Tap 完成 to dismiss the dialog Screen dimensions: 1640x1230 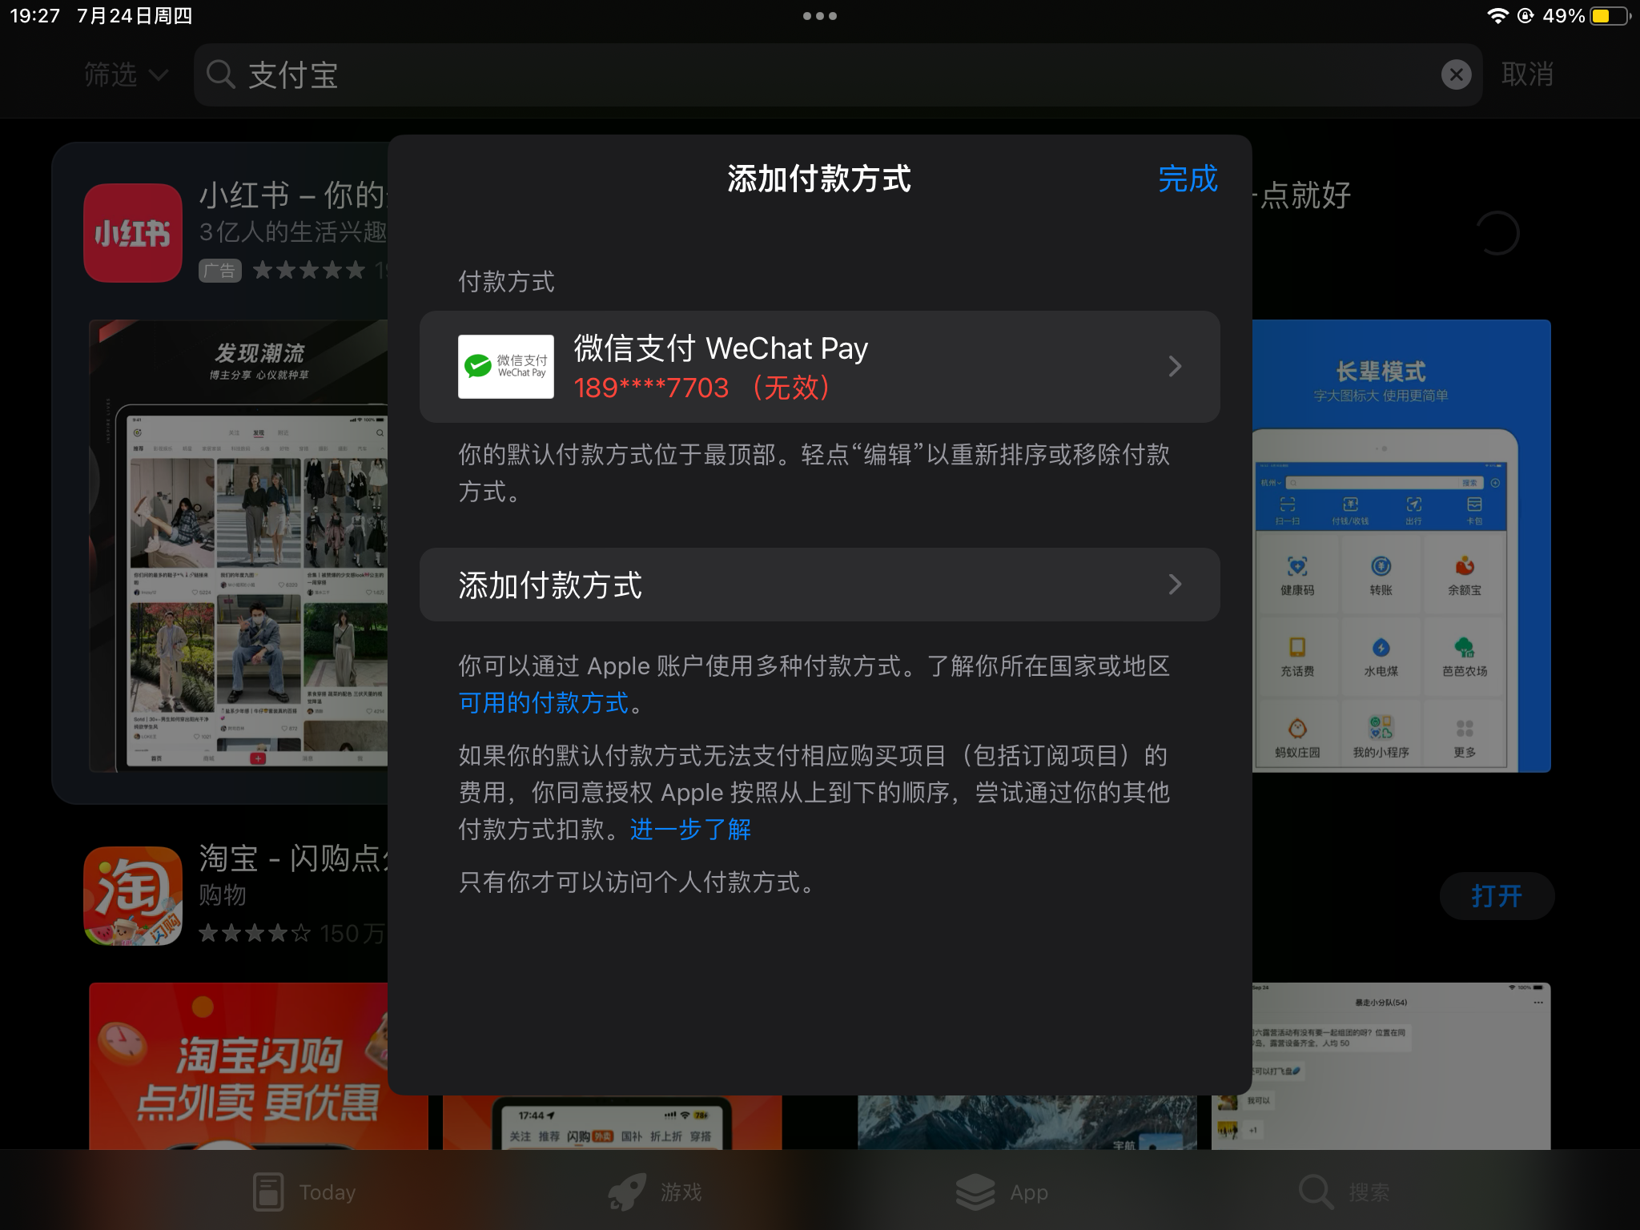(1188, 179)
